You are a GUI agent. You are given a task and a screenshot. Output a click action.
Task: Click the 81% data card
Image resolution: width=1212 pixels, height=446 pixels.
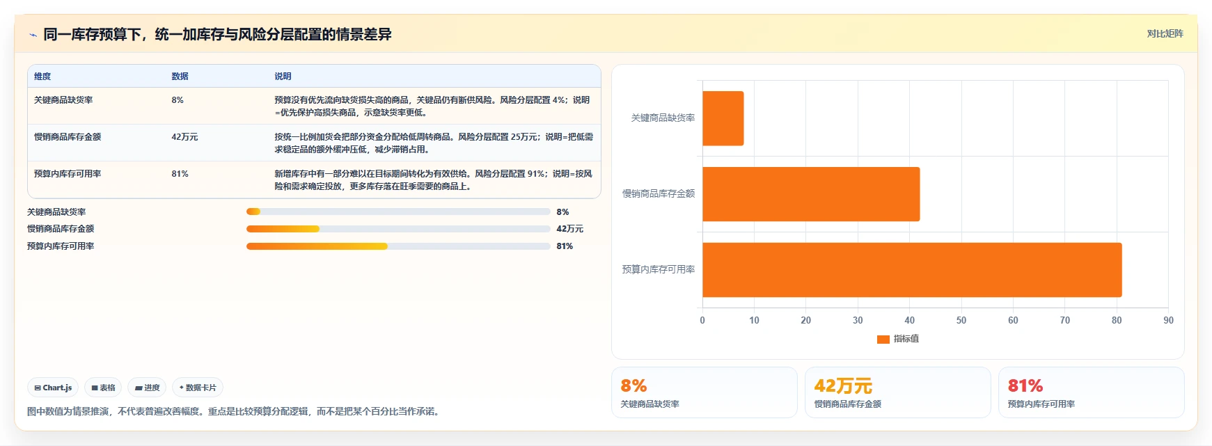point(1092,392)
